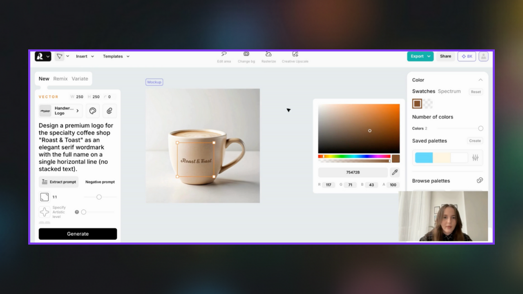
Task: Click the rainbow hue slider
Action: tap(354, 156)
